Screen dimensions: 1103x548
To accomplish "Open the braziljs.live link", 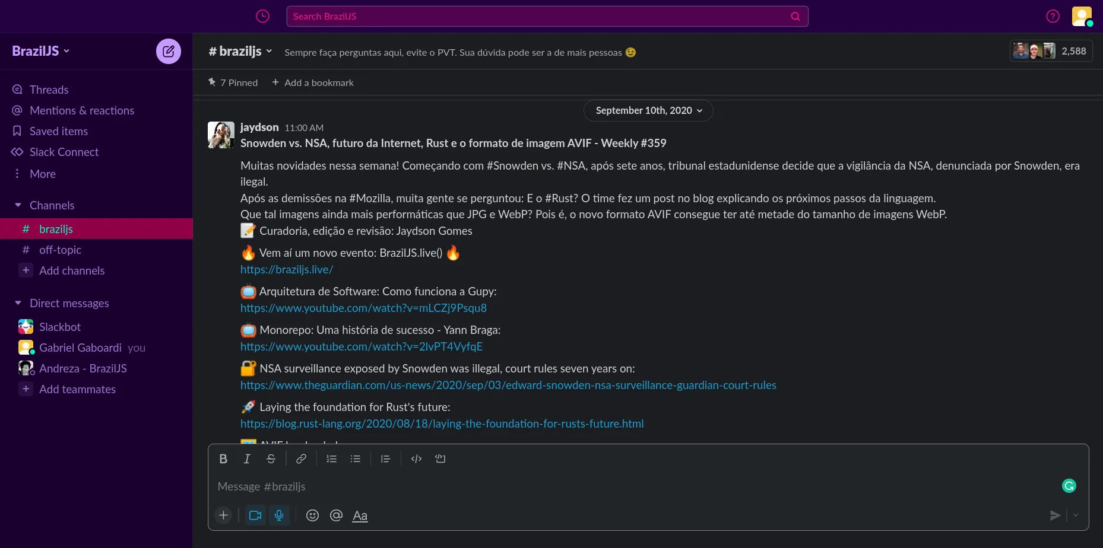I will coord(287,269).
